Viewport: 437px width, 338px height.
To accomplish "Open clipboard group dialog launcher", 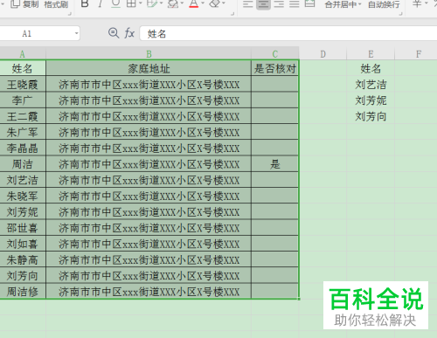I will [70, 14].
